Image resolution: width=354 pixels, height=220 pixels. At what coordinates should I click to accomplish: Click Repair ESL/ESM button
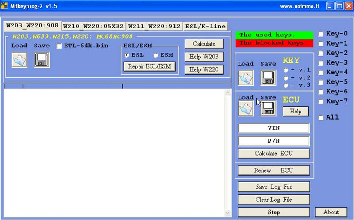[150, 66]
